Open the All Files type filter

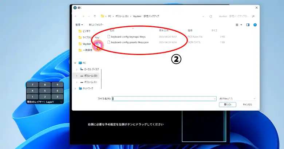point(237,99)
